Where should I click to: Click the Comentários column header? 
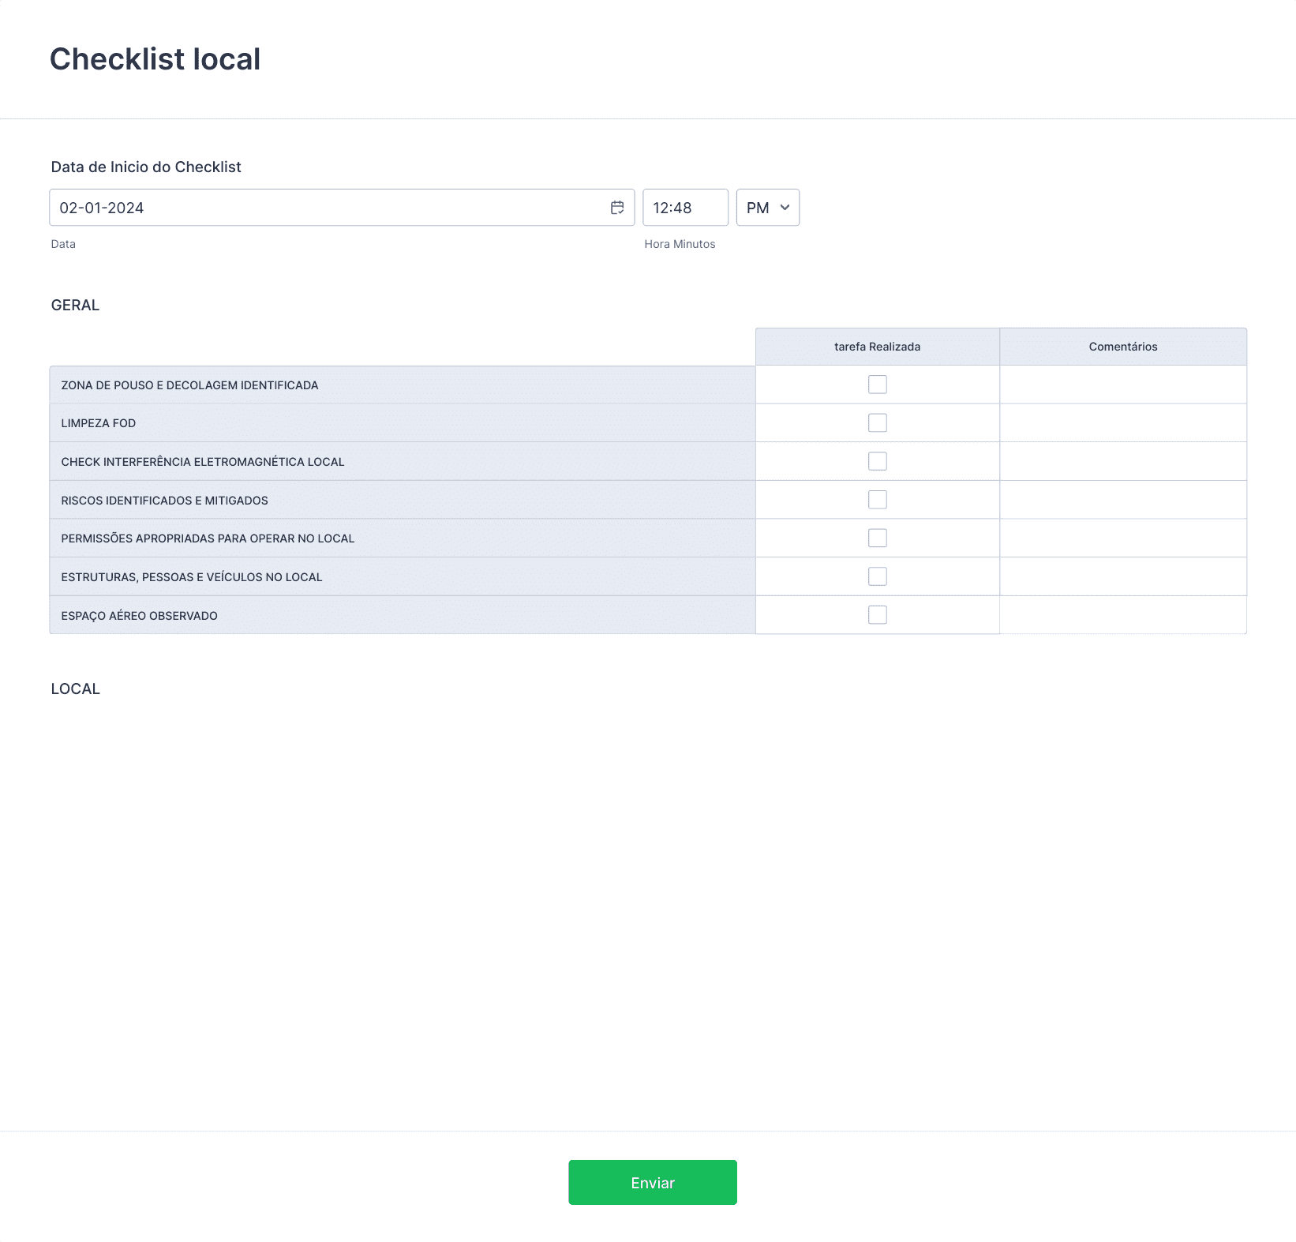click(x=1122, y=347)
